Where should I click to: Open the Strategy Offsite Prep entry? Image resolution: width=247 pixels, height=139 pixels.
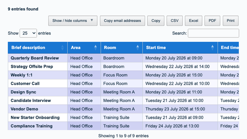point(32,66)
